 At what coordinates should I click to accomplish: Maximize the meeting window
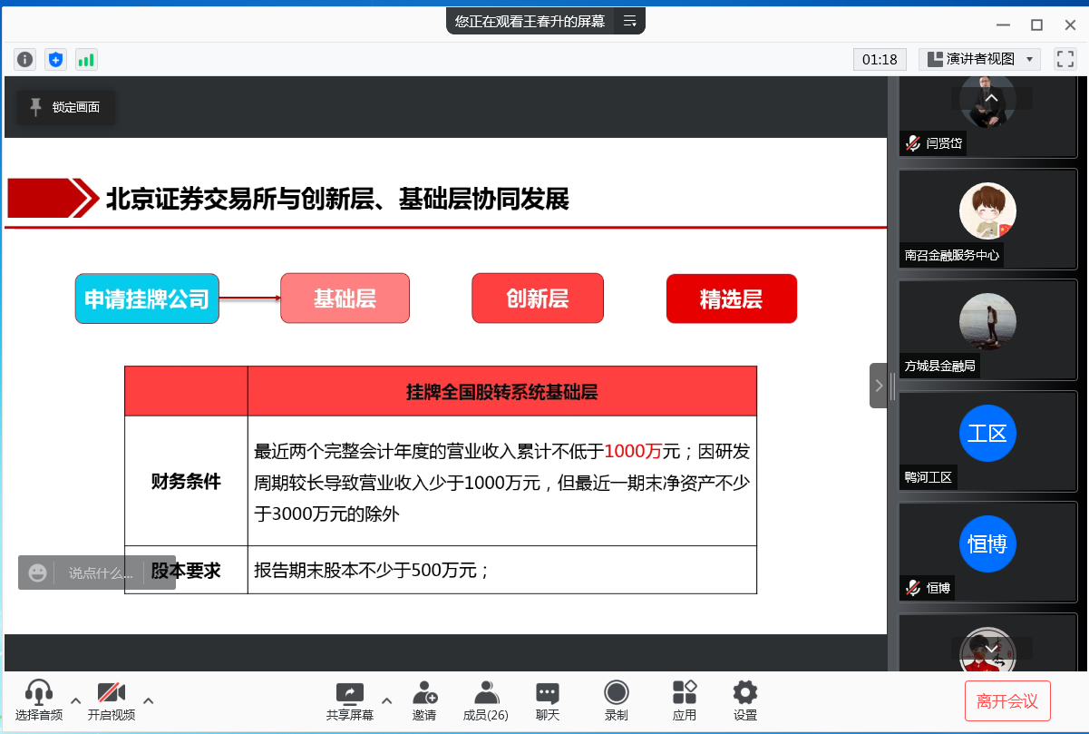coord(1036,24)
